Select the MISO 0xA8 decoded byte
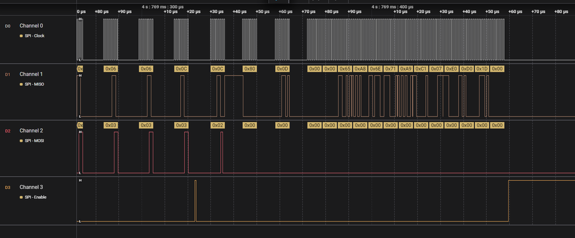 coord(360,69)
